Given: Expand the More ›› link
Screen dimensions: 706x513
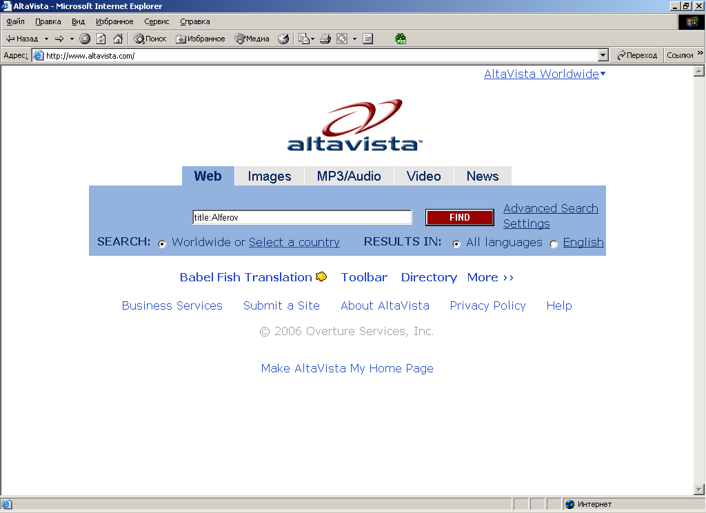Looking at the screenshot, I should tap(490, 277).
